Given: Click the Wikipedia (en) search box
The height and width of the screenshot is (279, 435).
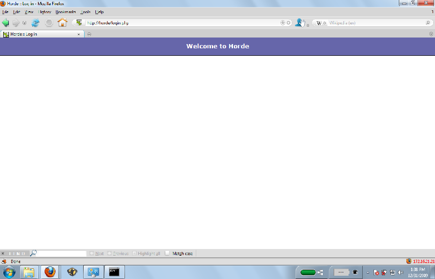Looking at the screenshot, I should (376, 23).
